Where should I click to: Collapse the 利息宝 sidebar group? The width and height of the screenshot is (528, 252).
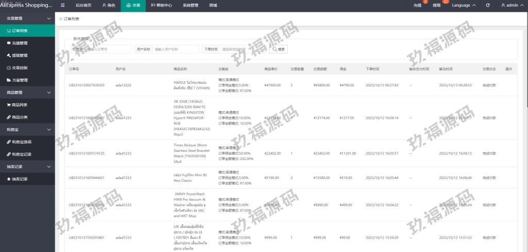click(x=27, y=130)
